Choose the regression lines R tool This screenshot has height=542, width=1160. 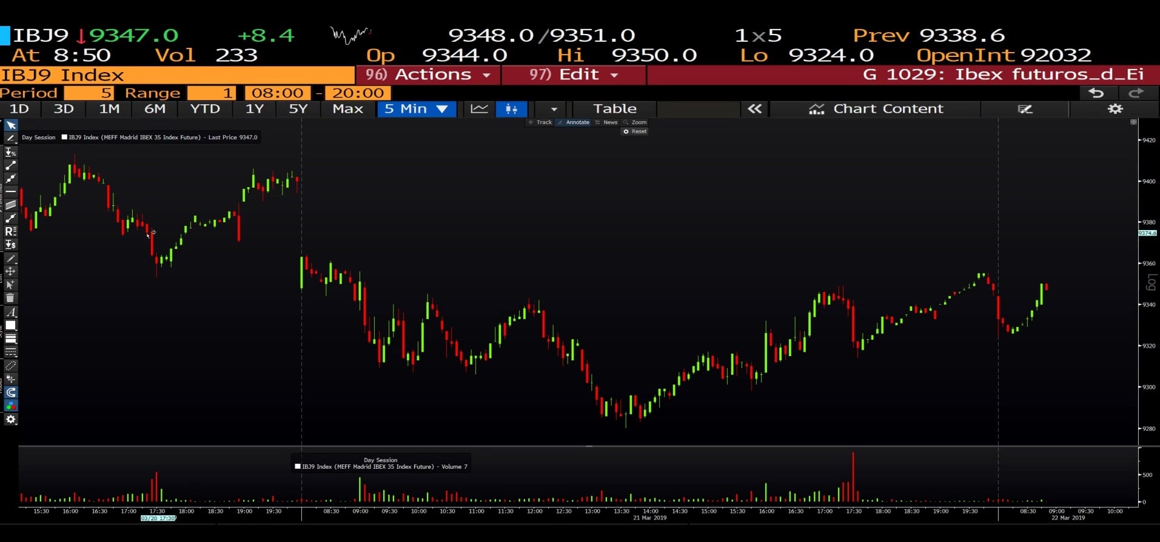(x=11, y=231)
